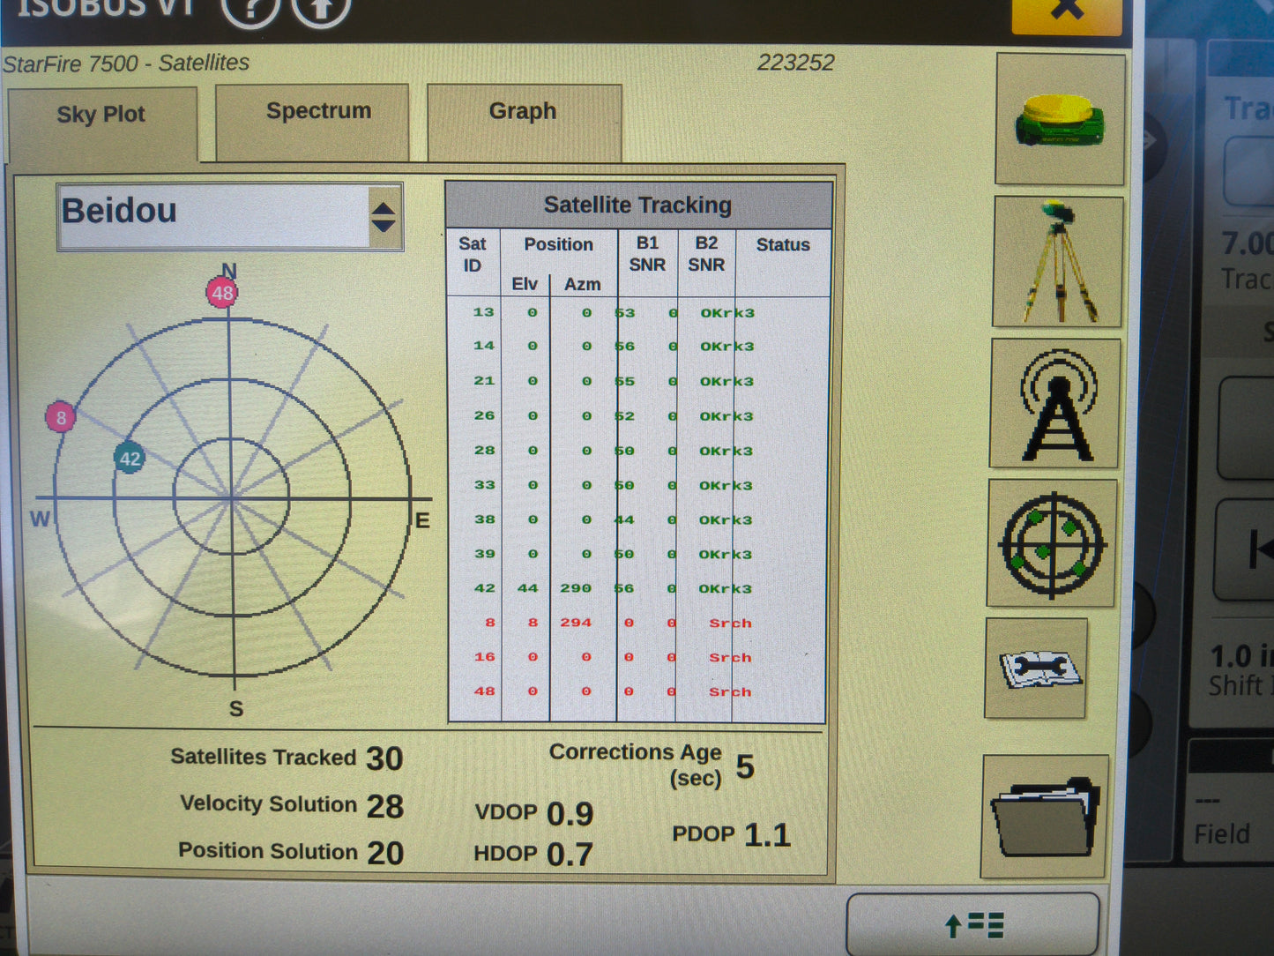Click the StarFire 7500 - Satellites title
1274x956 pixels.
pos(126,63)
